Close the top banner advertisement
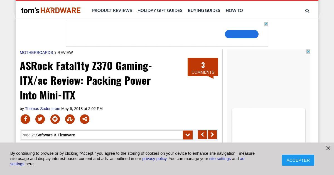This screenshot has height=175, width=334. 266,24
